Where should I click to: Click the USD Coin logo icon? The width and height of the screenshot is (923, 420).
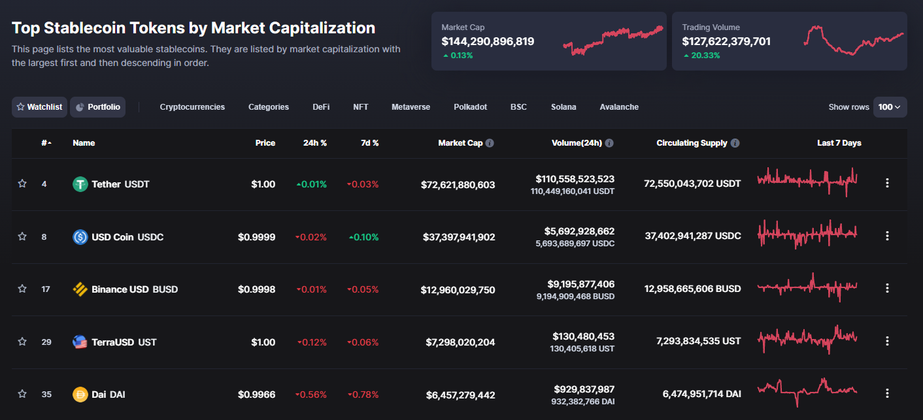(x=80, y=237)
